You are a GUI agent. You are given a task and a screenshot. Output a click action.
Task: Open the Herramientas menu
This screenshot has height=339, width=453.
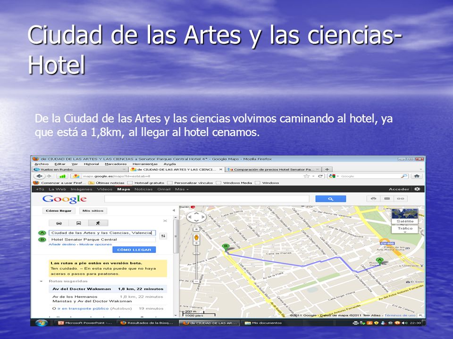coord(145,164)
